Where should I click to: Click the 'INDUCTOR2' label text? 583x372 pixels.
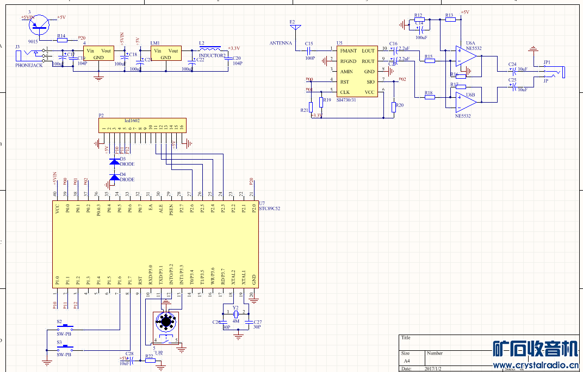[212, 56]
